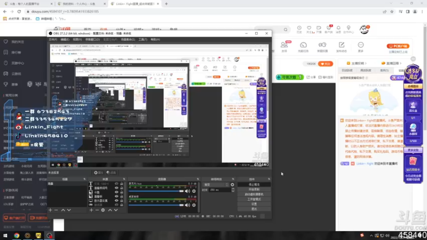The image size is (427, 240).
Task: Toggle visibility of the second image source
Action: [x=116, y=196]
